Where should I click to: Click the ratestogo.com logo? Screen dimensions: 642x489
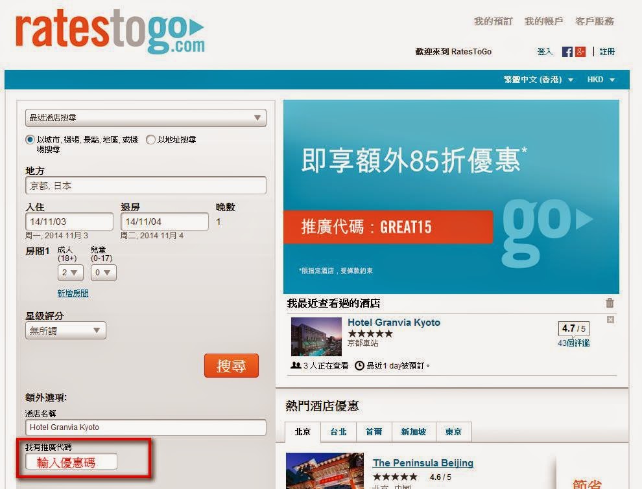(x=110, y=31)
